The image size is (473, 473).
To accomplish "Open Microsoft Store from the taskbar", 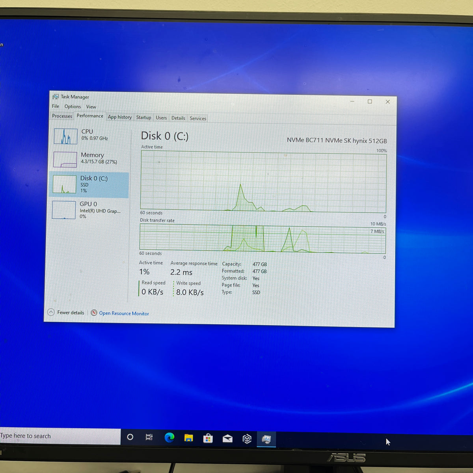I will (208, 438).
